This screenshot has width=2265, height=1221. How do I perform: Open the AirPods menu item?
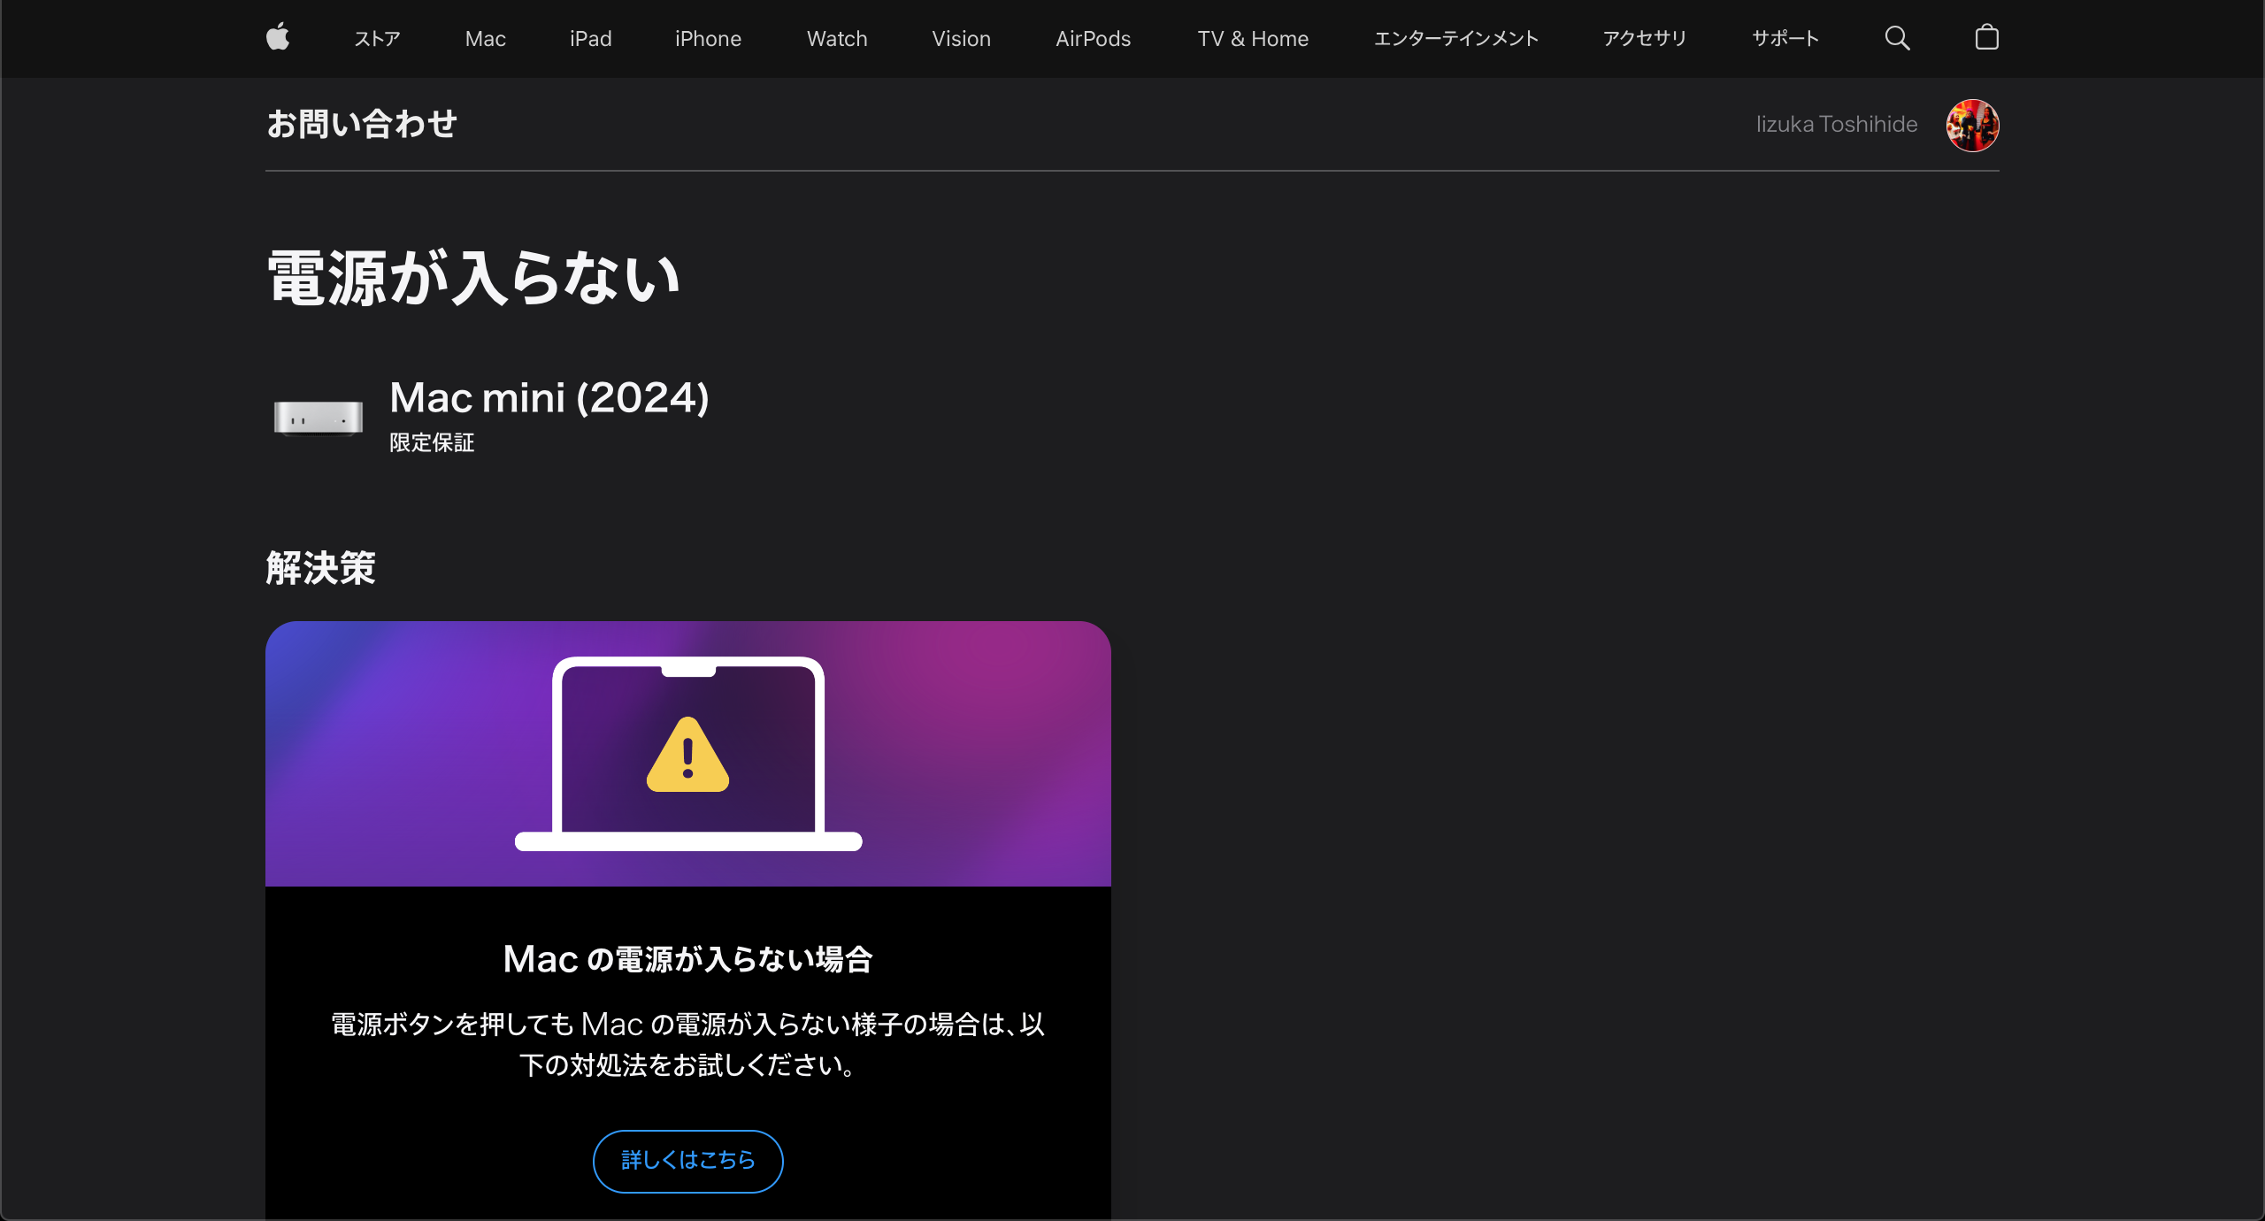[1094, 39]
